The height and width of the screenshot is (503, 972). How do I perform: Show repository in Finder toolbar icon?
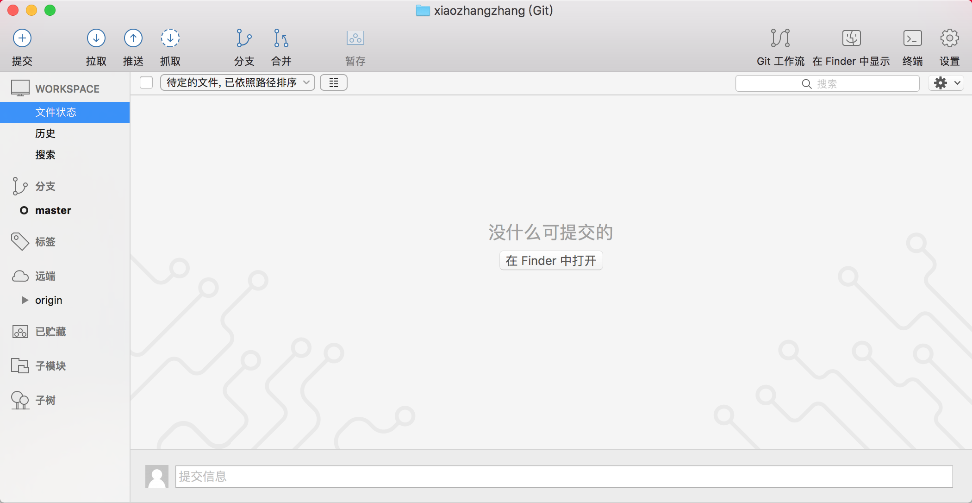(851, 38)
